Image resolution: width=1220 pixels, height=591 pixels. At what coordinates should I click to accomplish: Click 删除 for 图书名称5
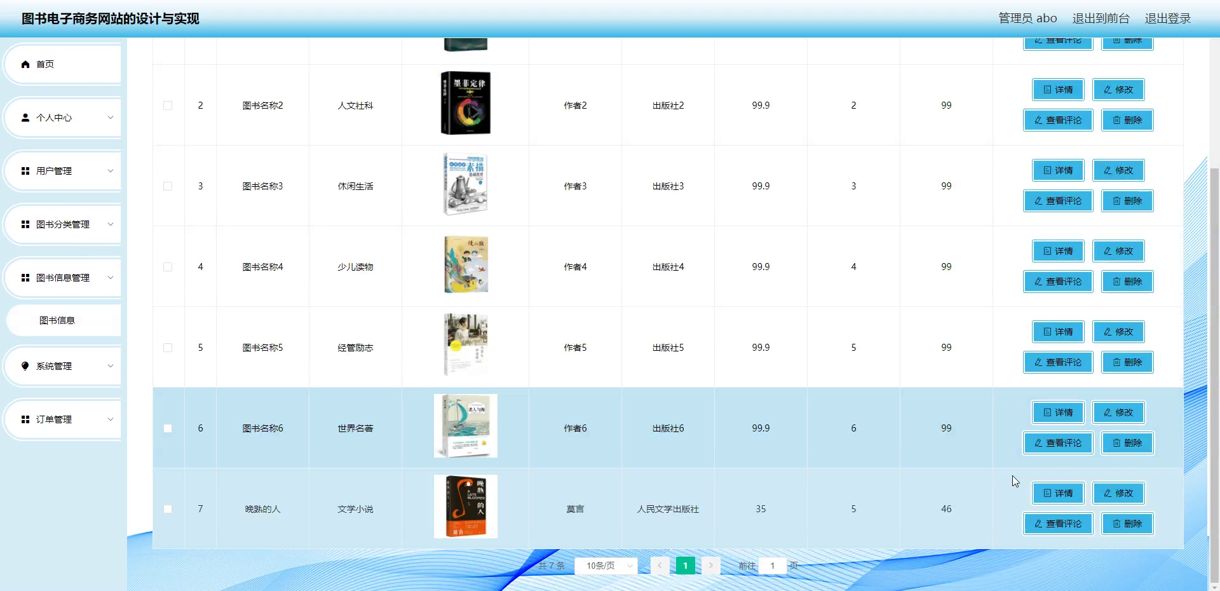click(x=1127, y=362)
